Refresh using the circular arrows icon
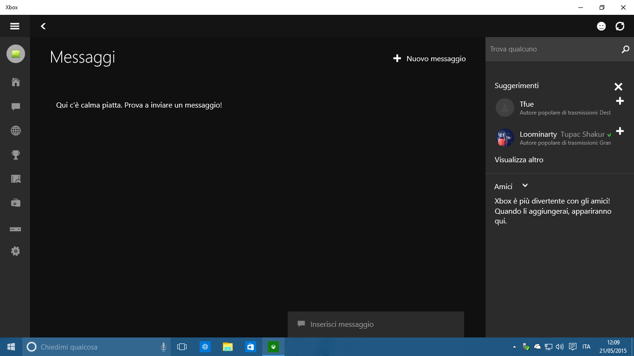634x356 pixels. click(x=620, y=26)
